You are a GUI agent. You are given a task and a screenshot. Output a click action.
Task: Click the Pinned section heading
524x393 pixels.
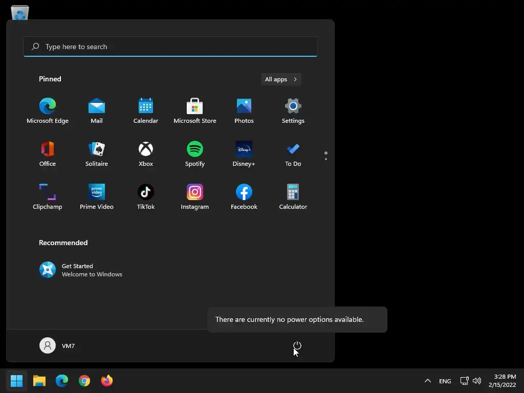click(x=50, y=79)
